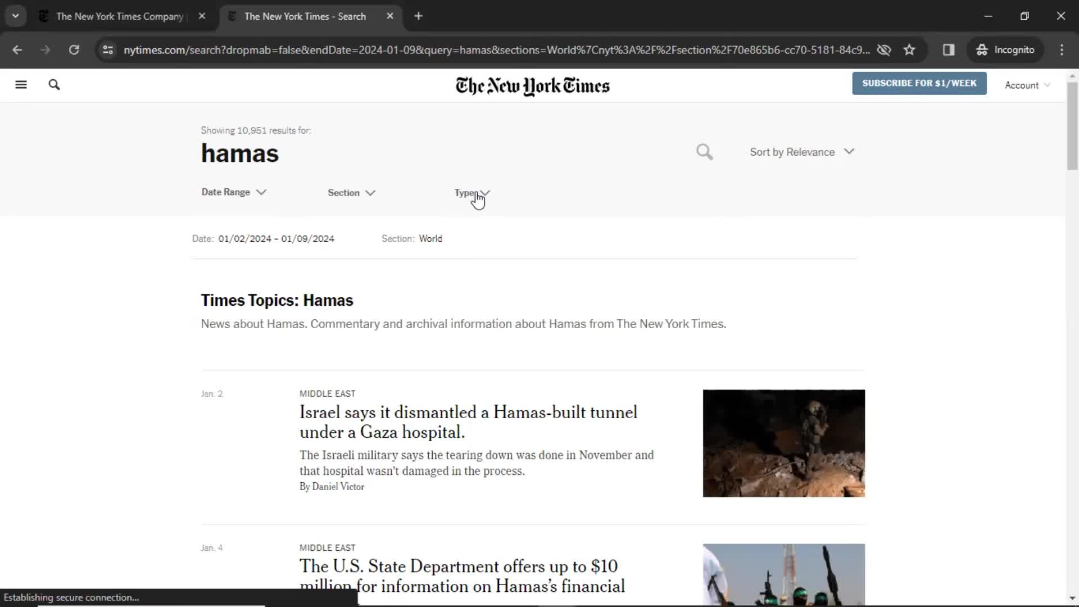The width and height of the screenshot is (1079, 607).
Task: Click the hamas search query field
Action: (x=239, y=153)
